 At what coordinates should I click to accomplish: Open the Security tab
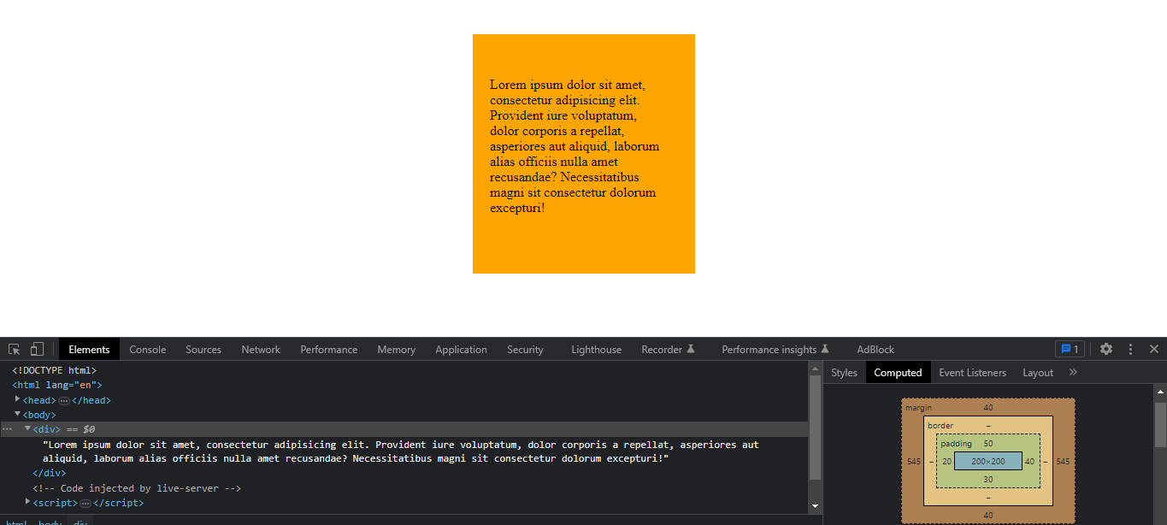click(x=525, y=349)
